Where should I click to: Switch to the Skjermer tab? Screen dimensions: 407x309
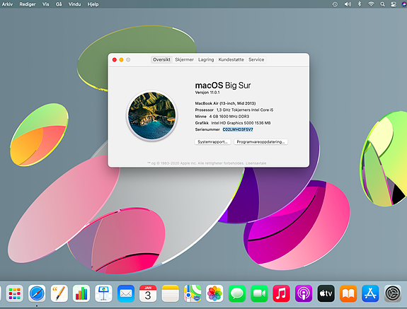pyautogui.click(x=184, y=59)
